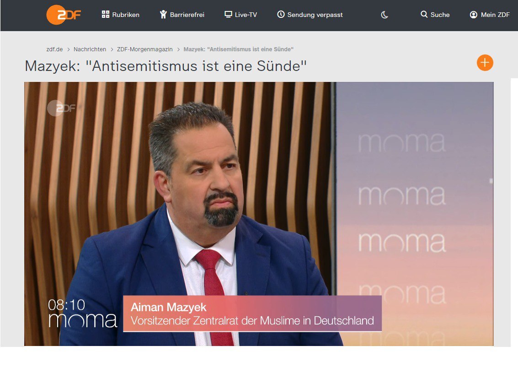Open the Nachrichten breadcrumb link
This screenshot has height=384, width=518.
(90, 49)
